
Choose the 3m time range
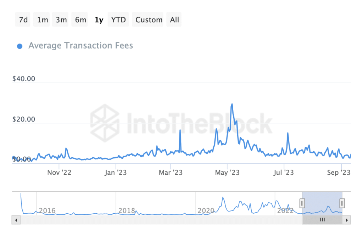(x=61, y=20)
